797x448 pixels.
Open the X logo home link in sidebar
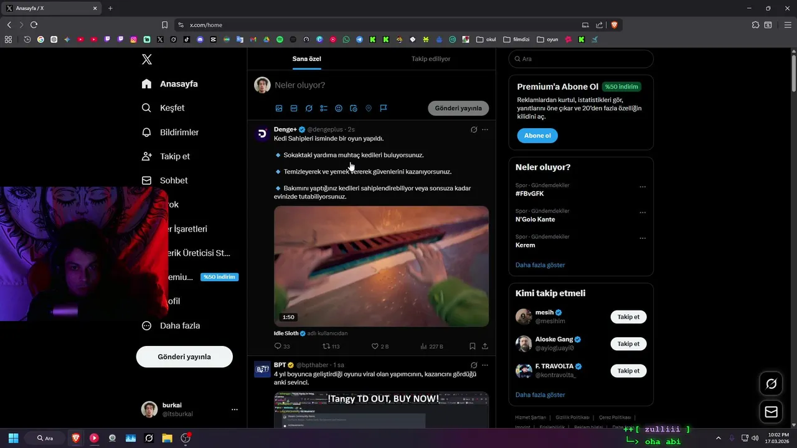point(146,59)
